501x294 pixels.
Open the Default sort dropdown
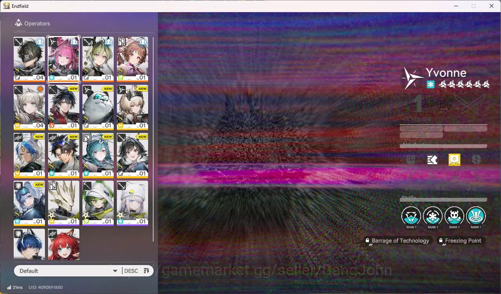(x=68, y=271)
